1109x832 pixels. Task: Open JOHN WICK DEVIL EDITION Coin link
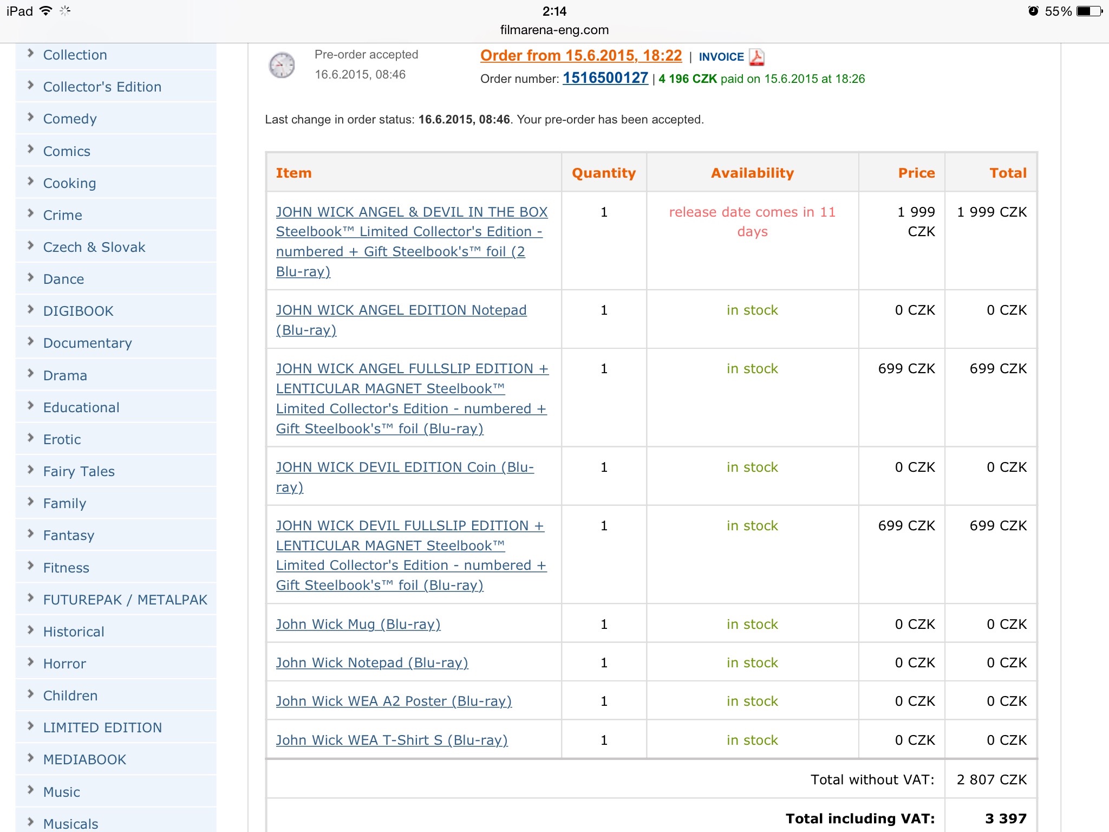pyautogui.click(x=405, y=477)
